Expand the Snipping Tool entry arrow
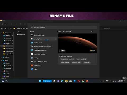Image resolution: width=127 pixels, height=95 pixels. 56,39
